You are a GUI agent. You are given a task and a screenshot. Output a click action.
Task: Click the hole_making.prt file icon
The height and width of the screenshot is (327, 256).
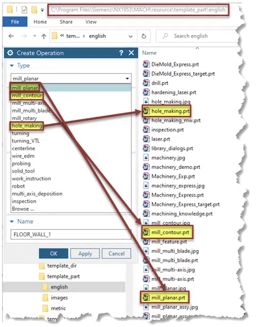click(146, 111)
